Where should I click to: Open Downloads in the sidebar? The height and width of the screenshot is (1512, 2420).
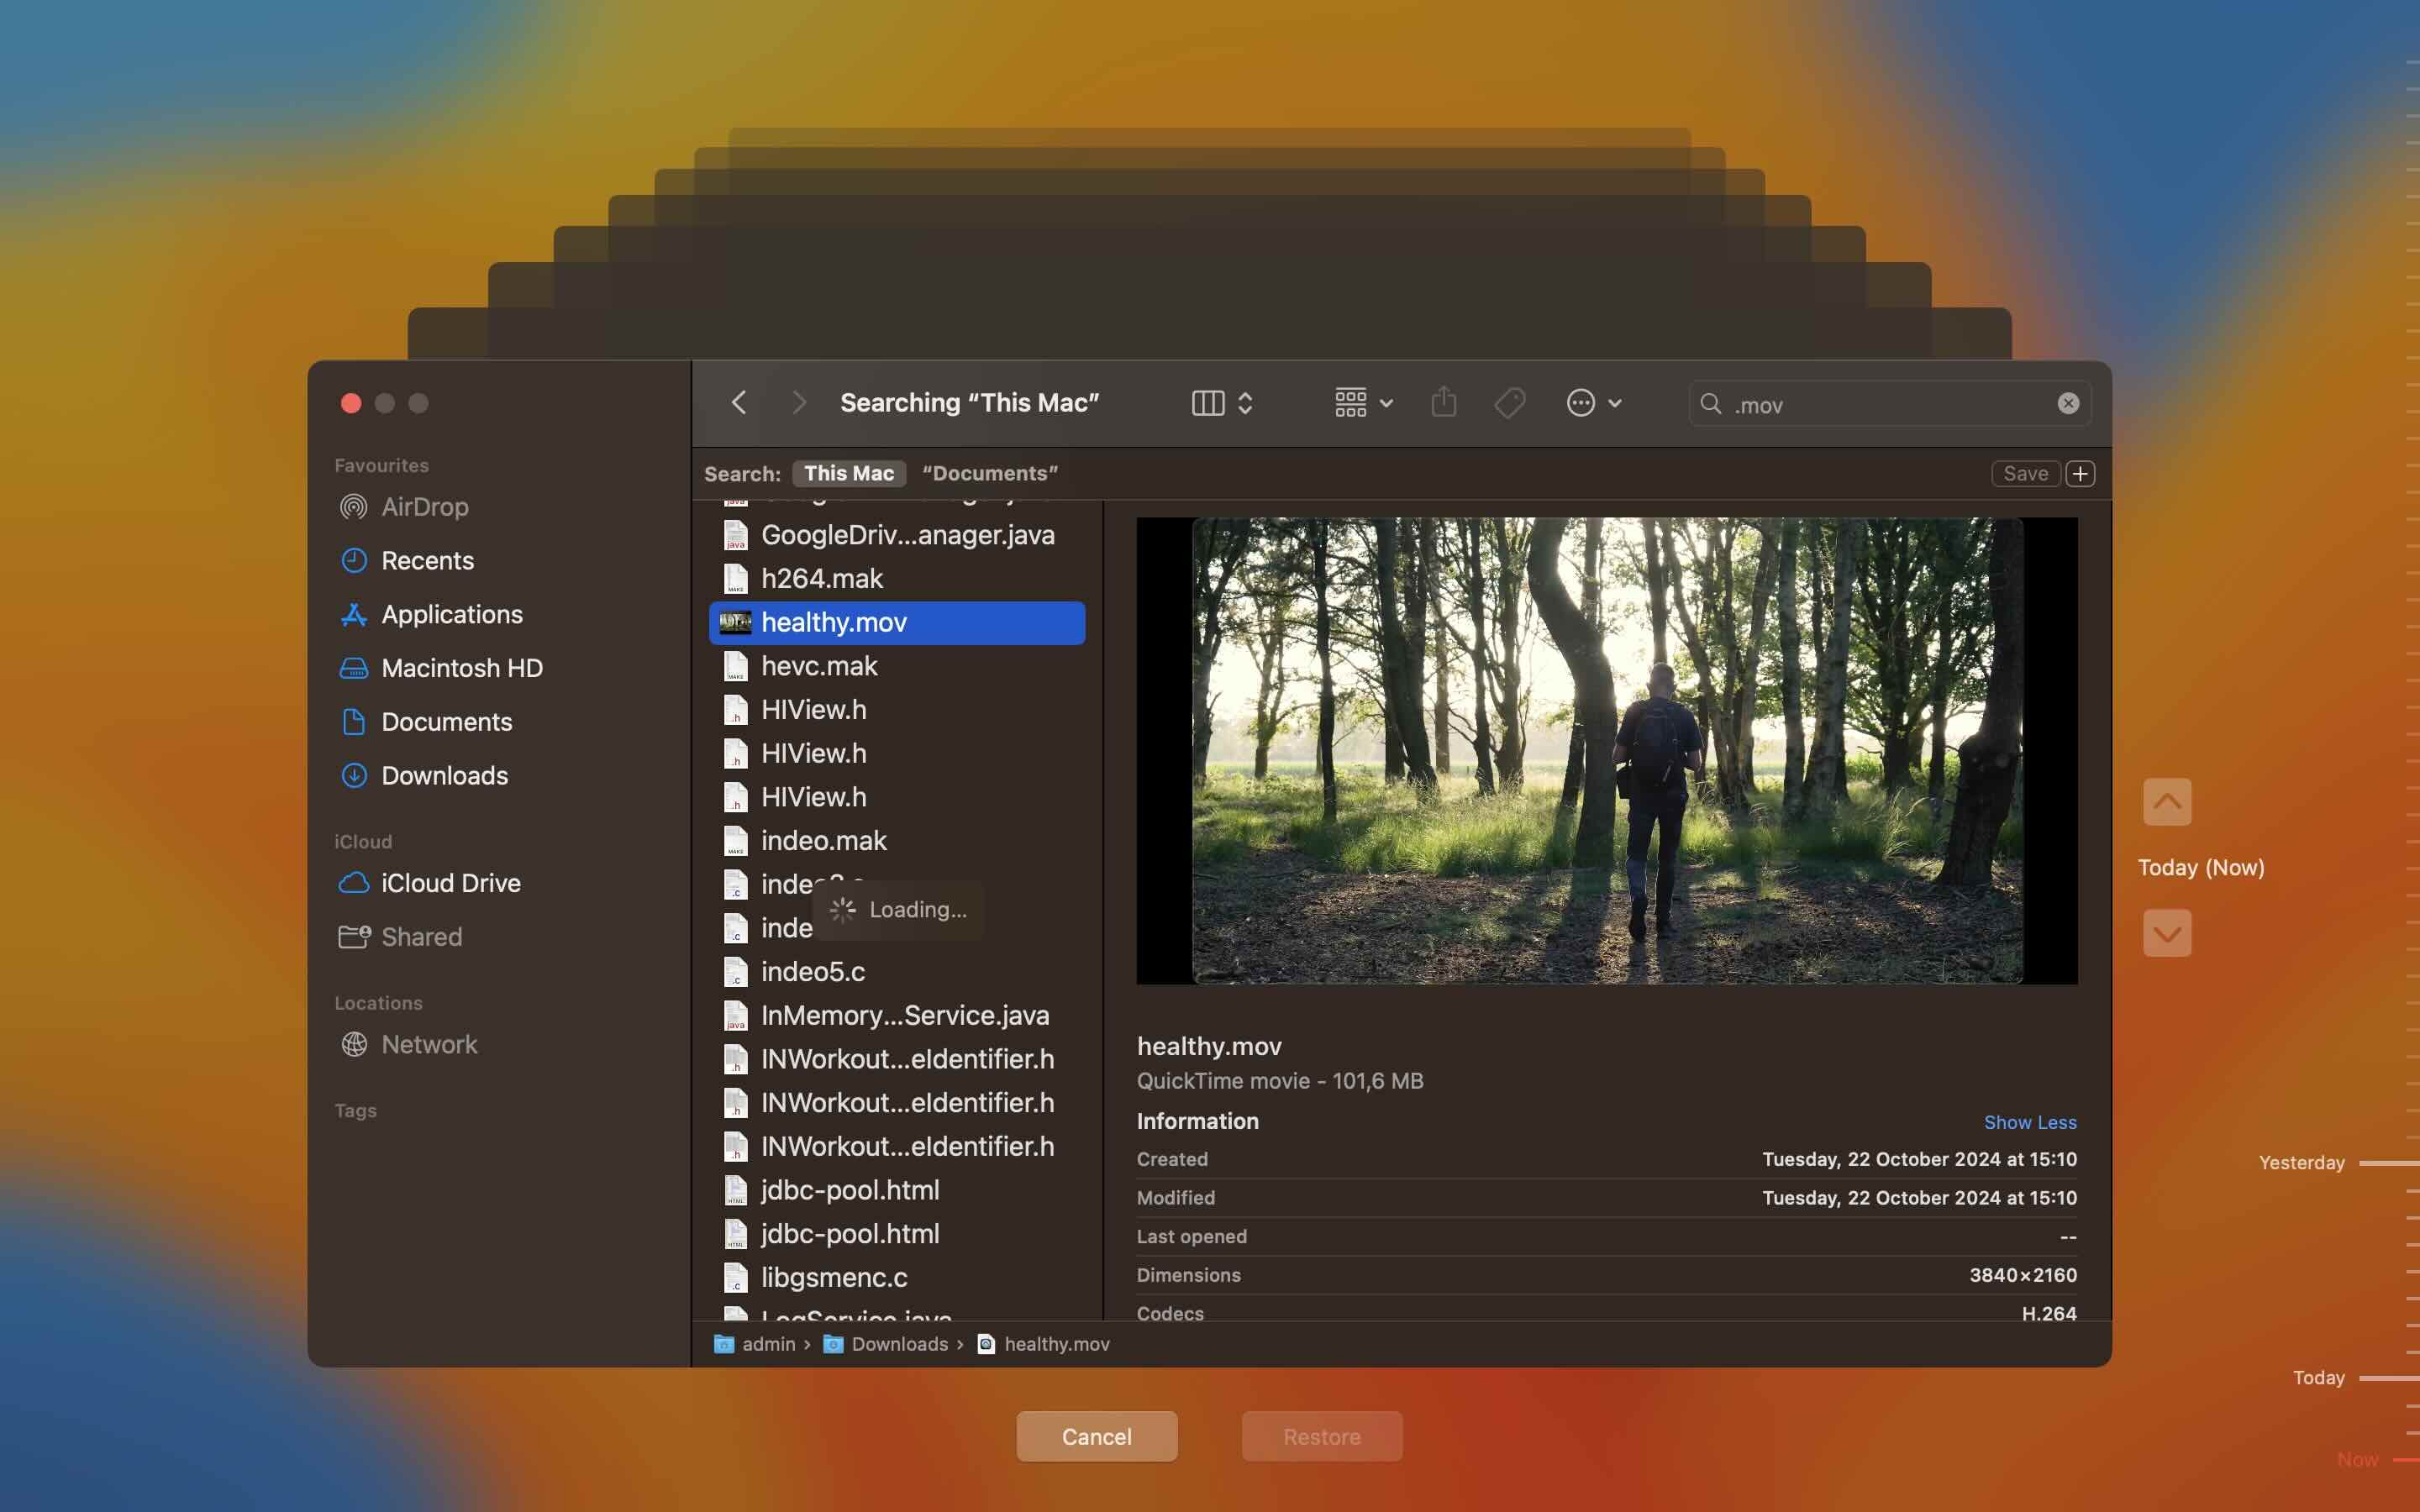coord(444,776)
